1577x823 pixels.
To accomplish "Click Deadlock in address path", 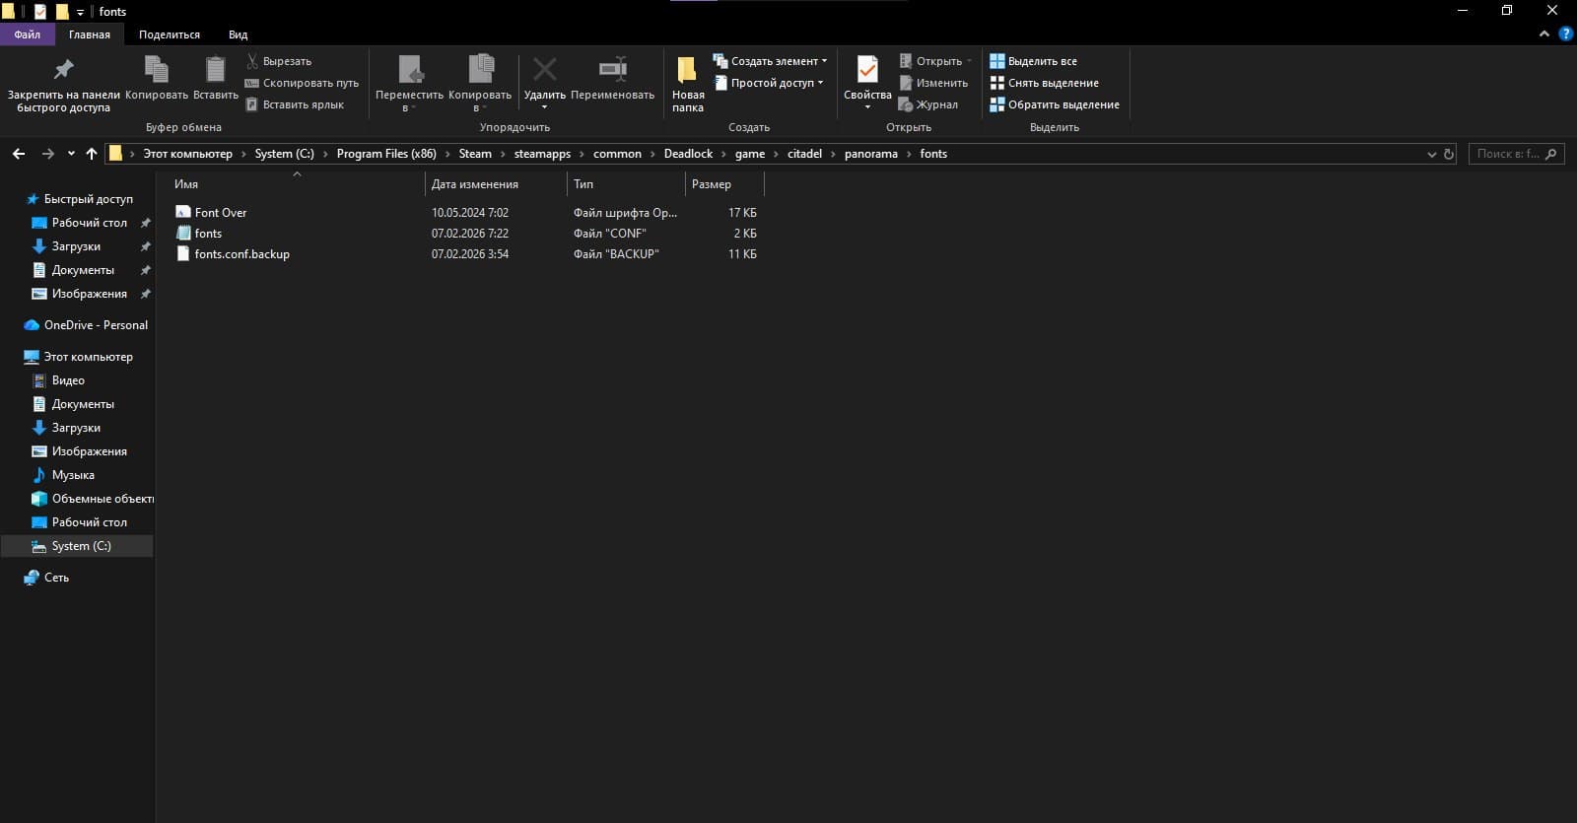I will pos(688,154).
